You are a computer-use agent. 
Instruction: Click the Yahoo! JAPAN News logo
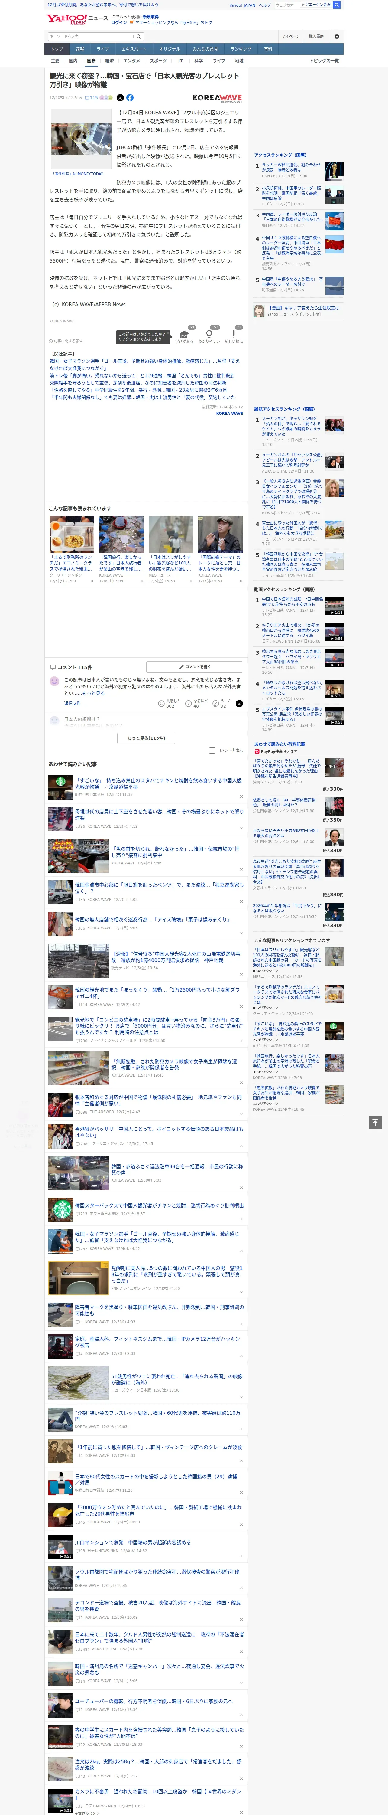pos(77,19)
